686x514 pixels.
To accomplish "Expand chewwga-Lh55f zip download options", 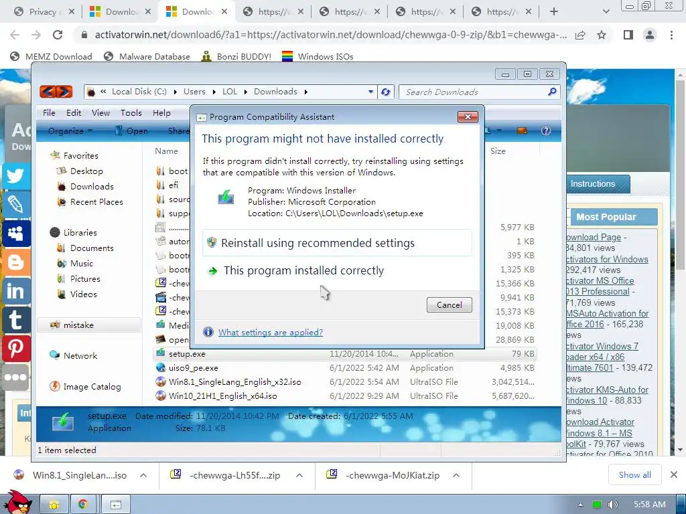I will pyautogui.click(x=299, y=475).
